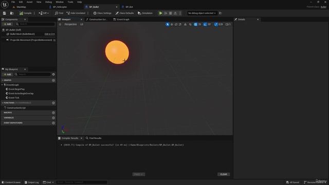Click the My Blueprint search field
The width and height of the screenshot is (329, 185).
(33, 75)
